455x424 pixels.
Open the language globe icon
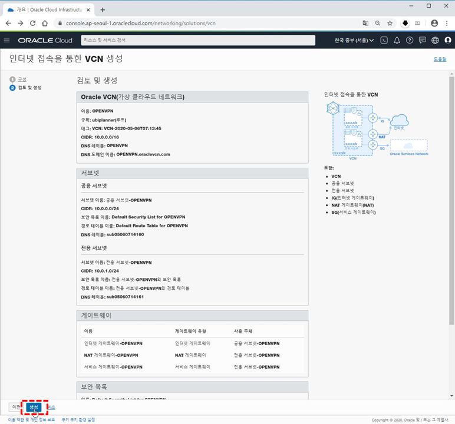435,40
